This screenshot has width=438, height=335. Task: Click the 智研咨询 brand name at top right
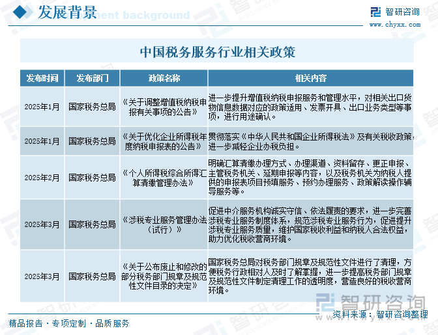click(x=402, y=12)
